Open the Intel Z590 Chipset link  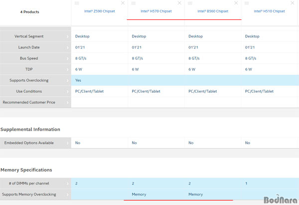tap(100, 11)
